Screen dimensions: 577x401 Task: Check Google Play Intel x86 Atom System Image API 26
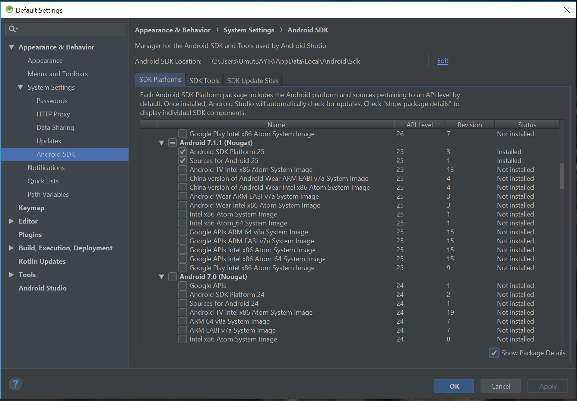[183, 134]
